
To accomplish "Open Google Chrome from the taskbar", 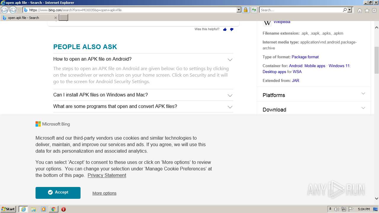I will 53,209.
